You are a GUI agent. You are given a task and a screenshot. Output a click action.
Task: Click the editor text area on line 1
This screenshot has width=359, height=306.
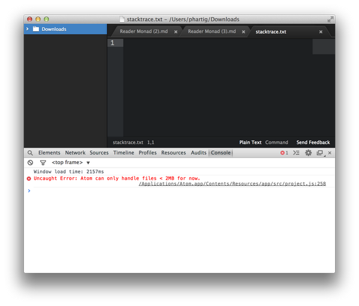[x=218, y=43]
